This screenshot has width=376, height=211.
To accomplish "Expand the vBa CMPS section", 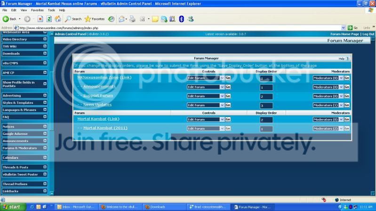I will click(x=45, y=63).
